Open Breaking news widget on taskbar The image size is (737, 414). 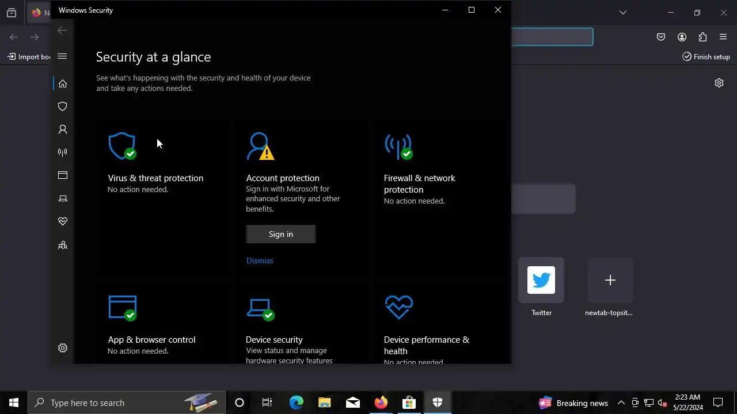[x=573, y=403]
